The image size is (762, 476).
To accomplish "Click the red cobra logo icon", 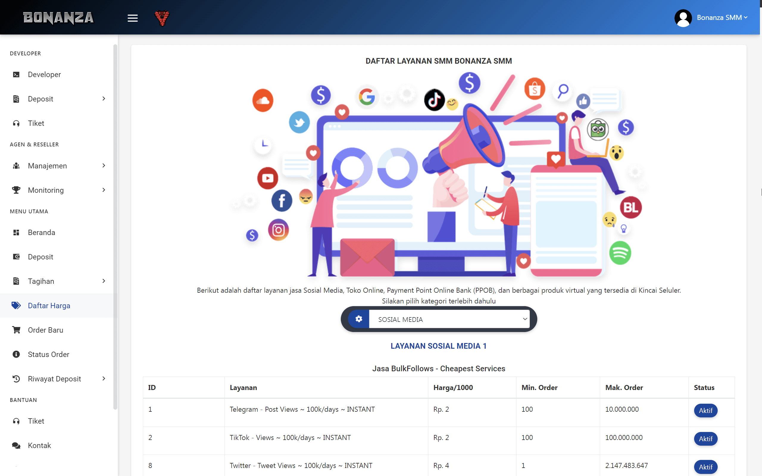I will [162, 18].
